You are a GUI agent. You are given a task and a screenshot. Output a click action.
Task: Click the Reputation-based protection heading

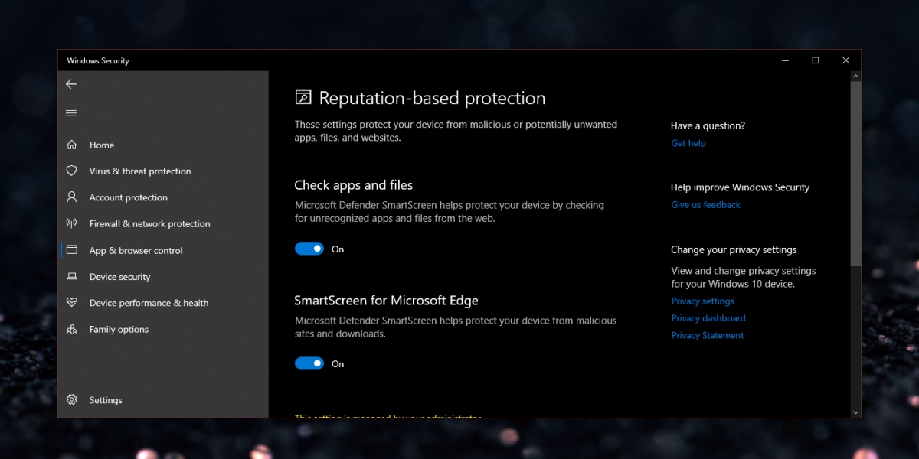click(x=432, y=98)
